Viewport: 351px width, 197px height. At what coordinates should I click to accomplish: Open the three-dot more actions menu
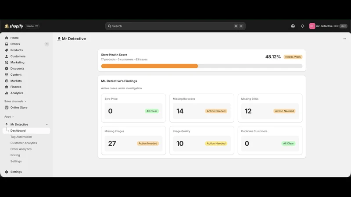pyautogui.click(x=344, y=39)
